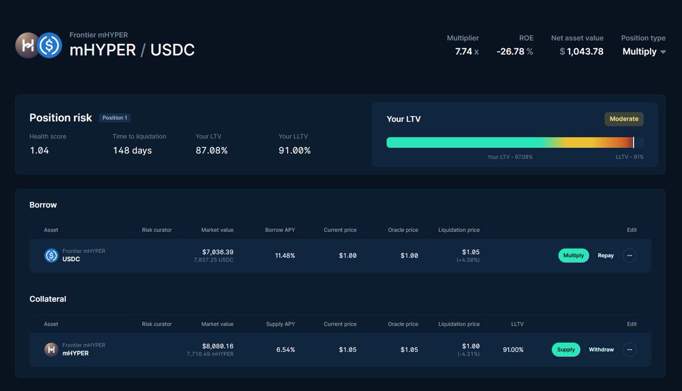682x391 pixels.
Task: Click the USDC icon in Borrow row
Action: (x=51, y=256)
